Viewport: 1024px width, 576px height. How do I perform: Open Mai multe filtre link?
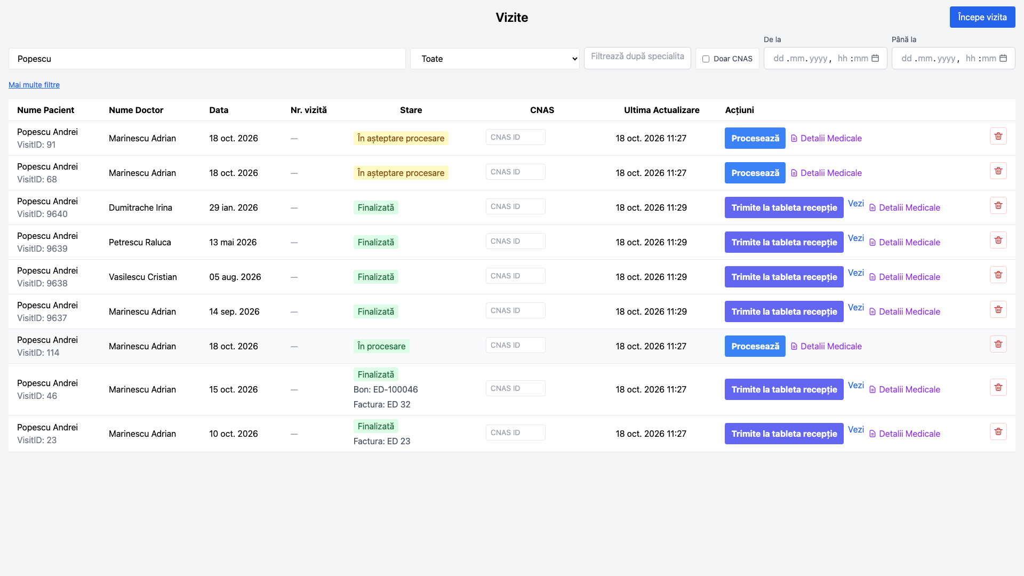pyautogui.click(x=34, y=85)
